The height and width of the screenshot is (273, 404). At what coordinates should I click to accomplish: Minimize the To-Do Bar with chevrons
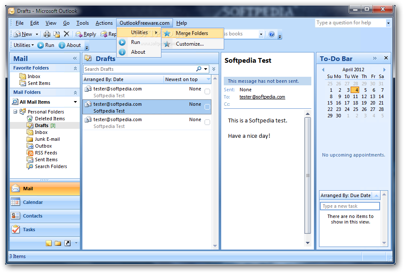tap(375, 58)
